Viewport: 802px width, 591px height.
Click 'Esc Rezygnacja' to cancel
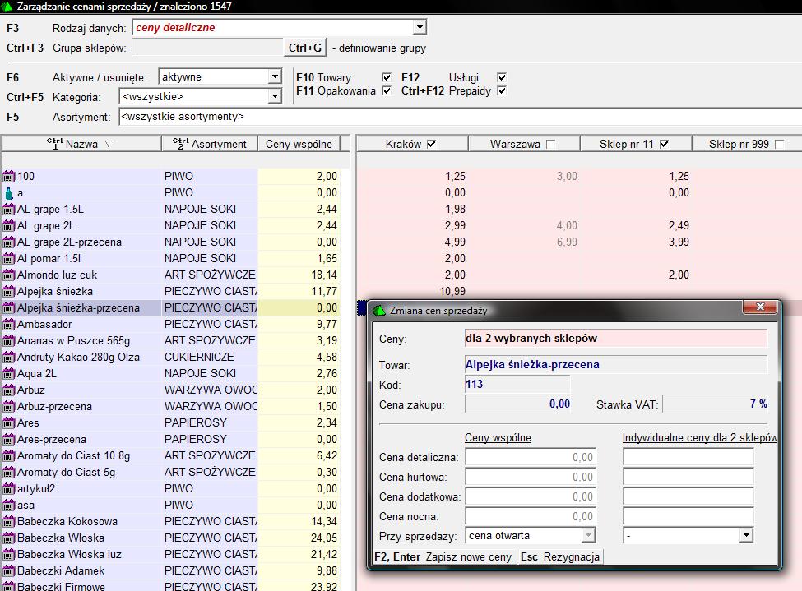point(559,556)
